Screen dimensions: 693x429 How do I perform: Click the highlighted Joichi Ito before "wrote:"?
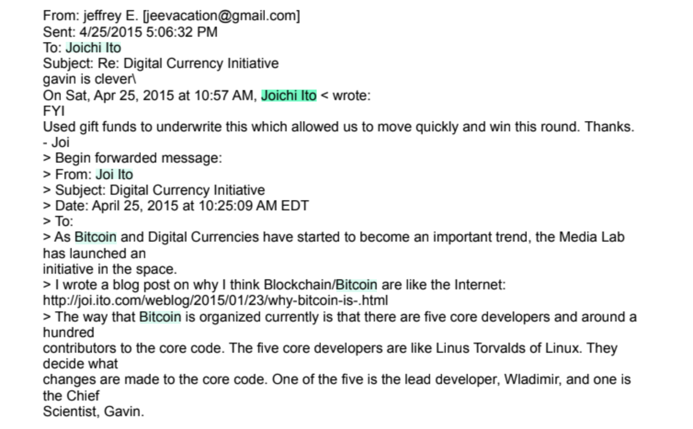click(x=289, y=96)
